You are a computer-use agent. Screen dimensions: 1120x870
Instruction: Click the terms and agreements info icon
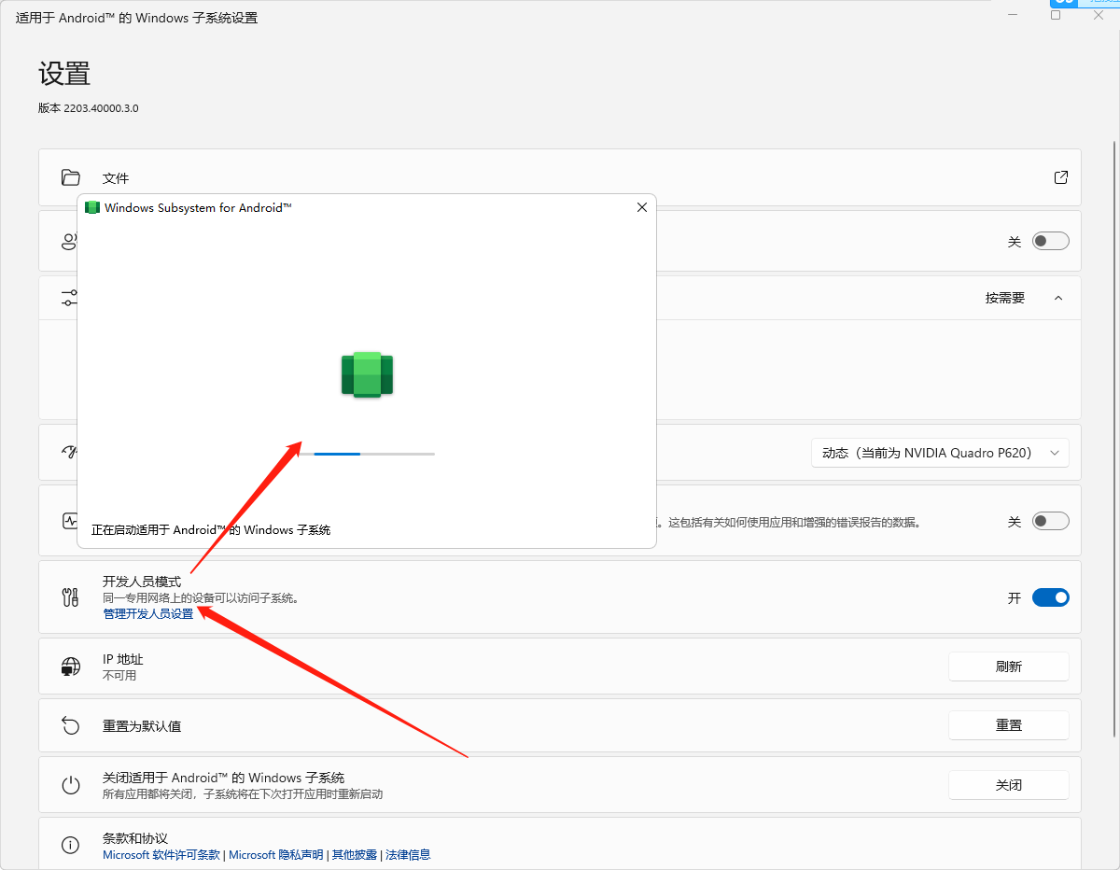(70, 845)
